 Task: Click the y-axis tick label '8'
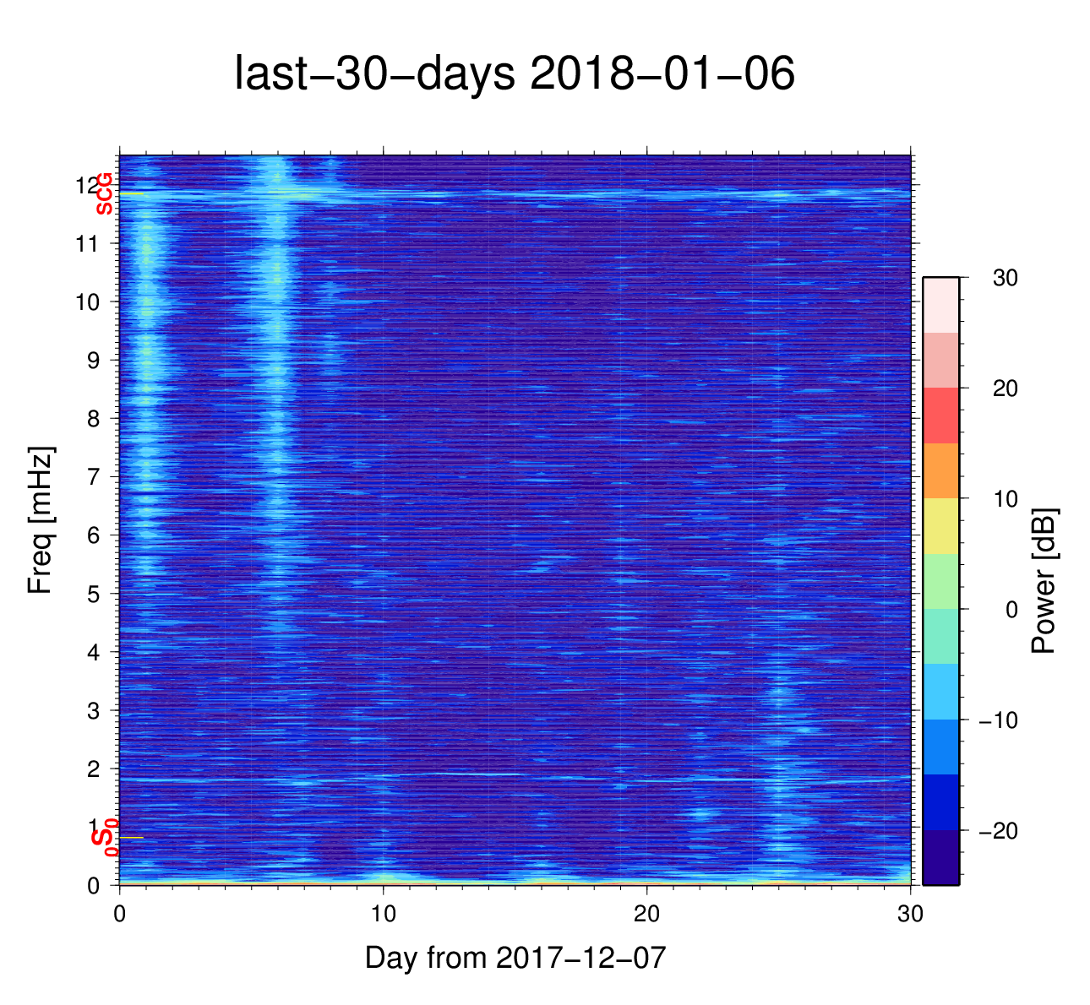[92, 419]
